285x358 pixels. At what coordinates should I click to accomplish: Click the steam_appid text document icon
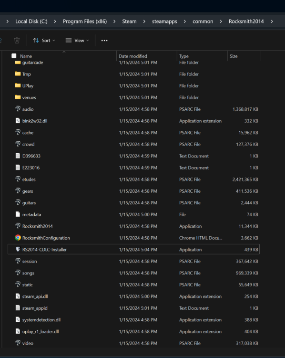click(18, 308)
